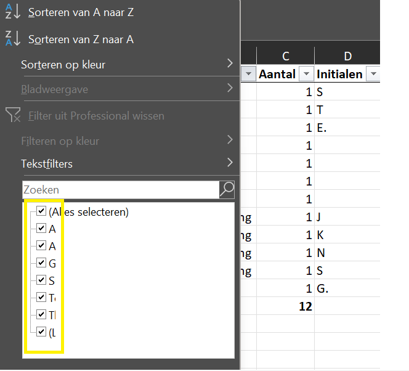Image resolution: width=409 pixels, height=371 pixels.
Task: Open filter dropdown left of Aantal column
Action: 248,75
